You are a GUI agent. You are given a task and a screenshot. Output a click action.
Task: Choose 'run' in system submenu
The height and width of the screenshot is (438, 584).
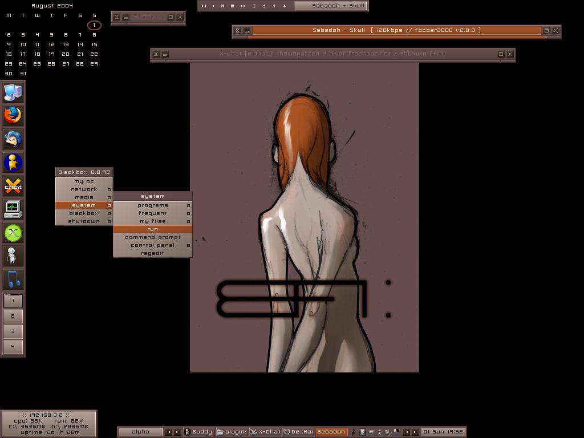(x=153, y=229)
